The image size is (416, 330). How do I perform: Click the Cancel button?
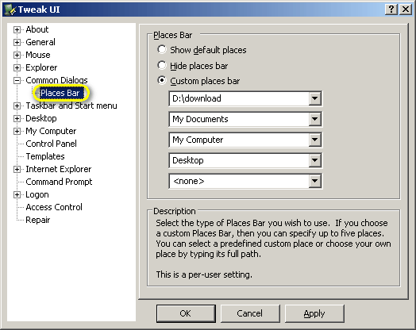click(250, 313)
